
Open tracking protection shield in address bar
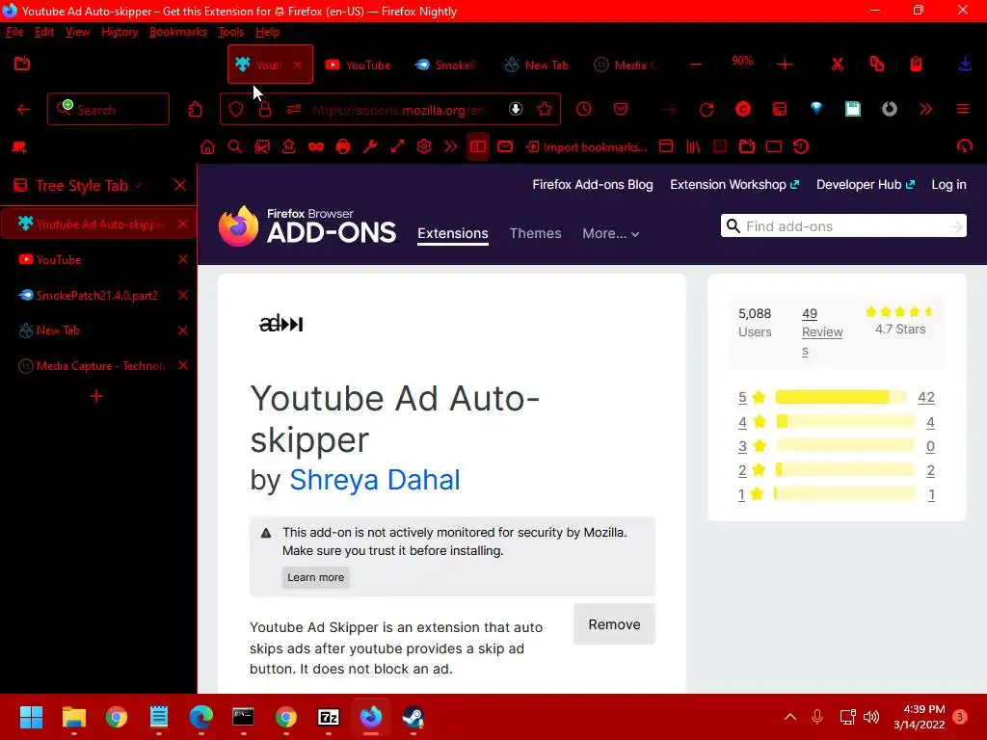(236, 110)
